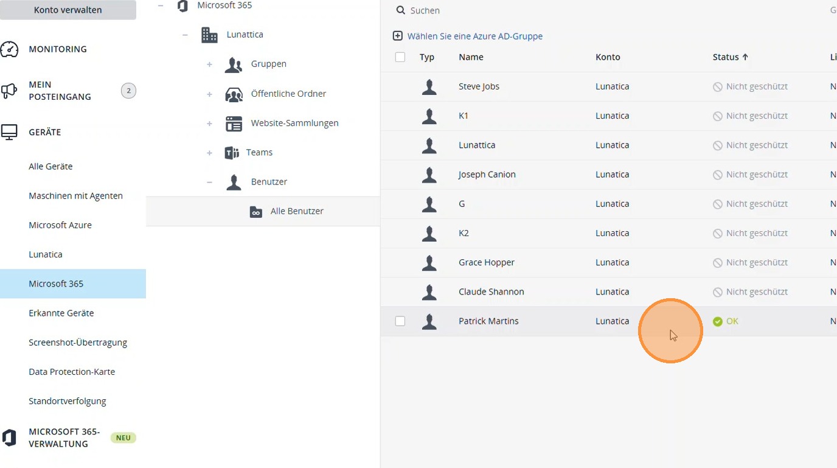Click the Monitoring section label
This screenshot has width=837, height=468.
[58, 49]
